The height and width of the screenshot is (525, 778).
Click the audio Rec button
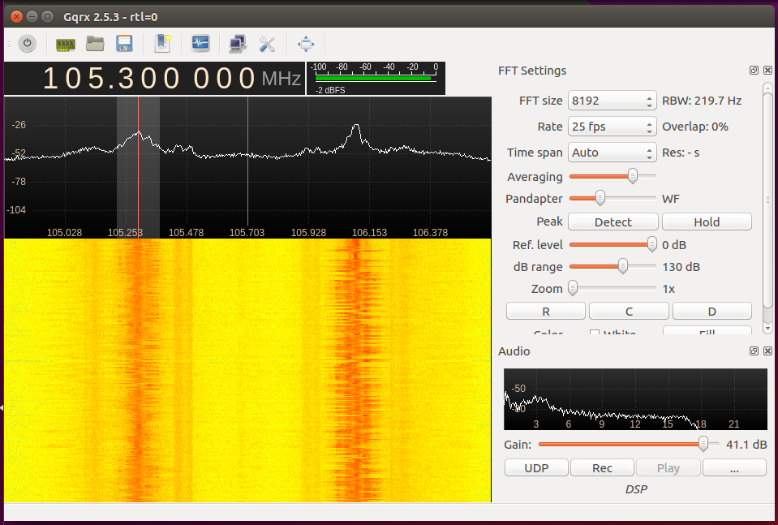pos(602,468)
